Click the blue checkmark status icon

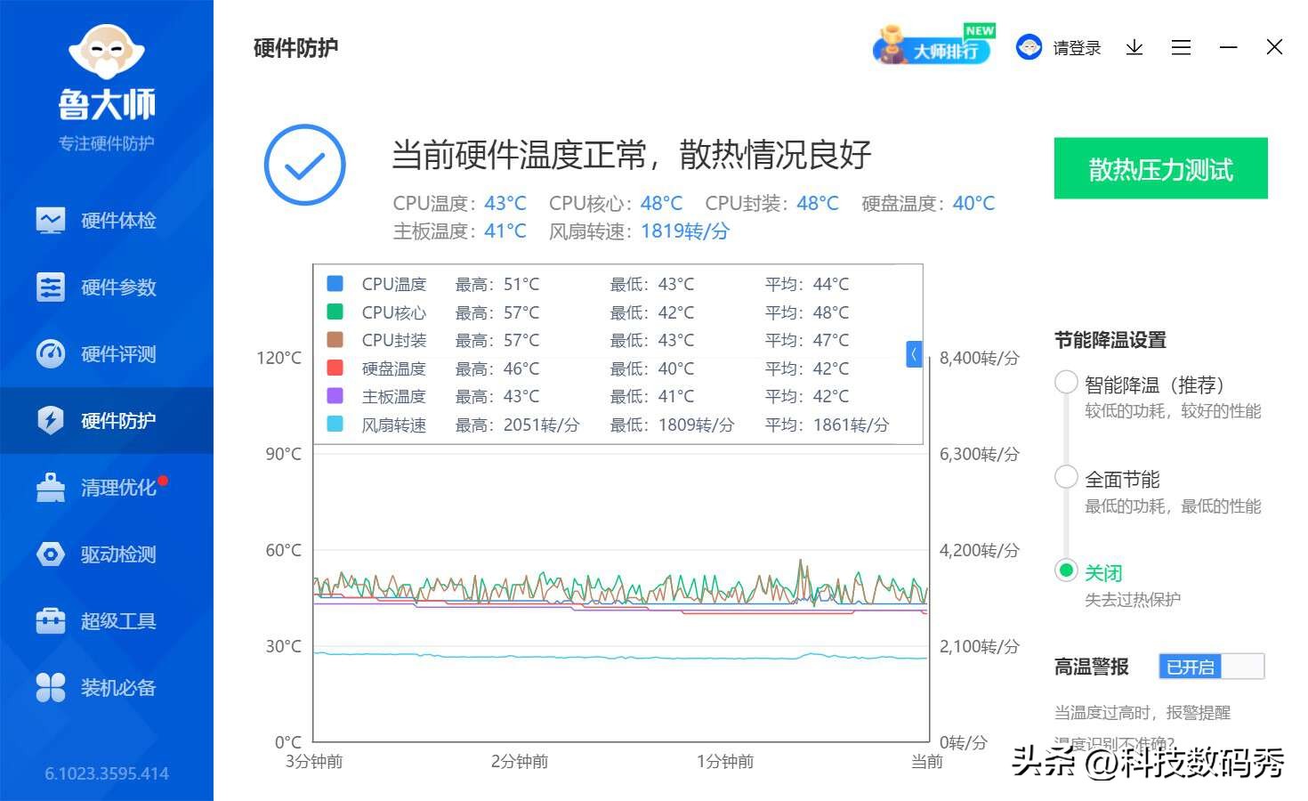coord(304,165)
